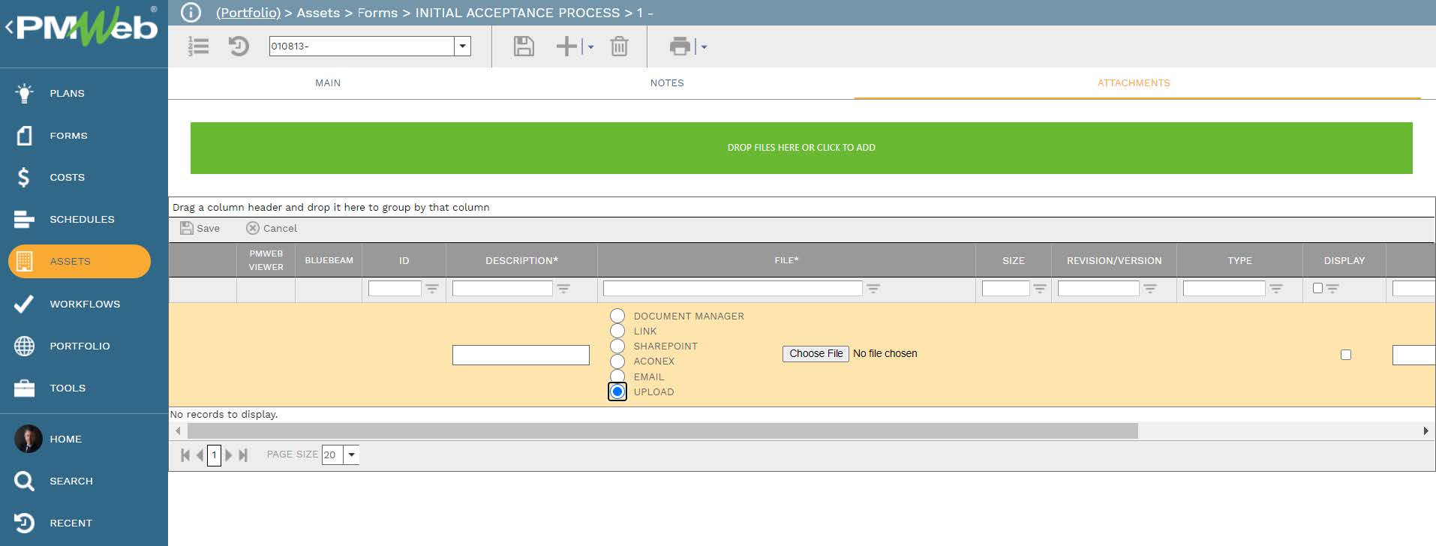Click the Description column filter icon

pos(563,289)
